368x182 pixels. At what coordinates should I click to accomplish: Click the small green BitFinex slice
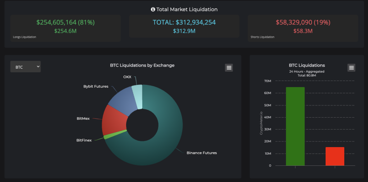(x=115, y=134)
